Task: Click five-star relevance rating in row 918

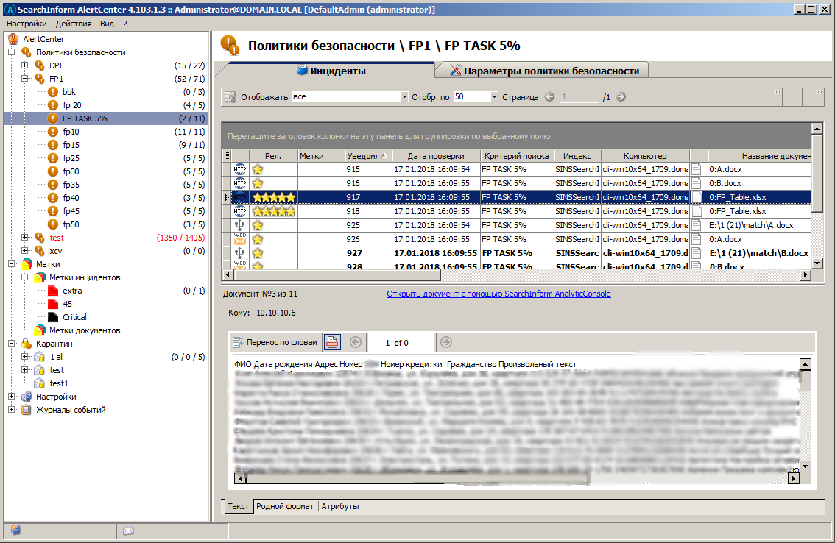Action: pos(274,211)
